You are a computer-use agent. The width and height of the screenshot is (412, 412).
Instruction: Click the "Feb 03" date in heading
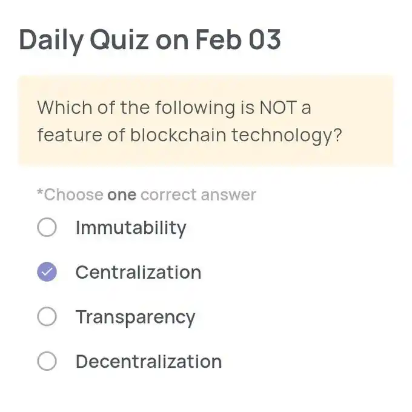click(x=238, y=40)
